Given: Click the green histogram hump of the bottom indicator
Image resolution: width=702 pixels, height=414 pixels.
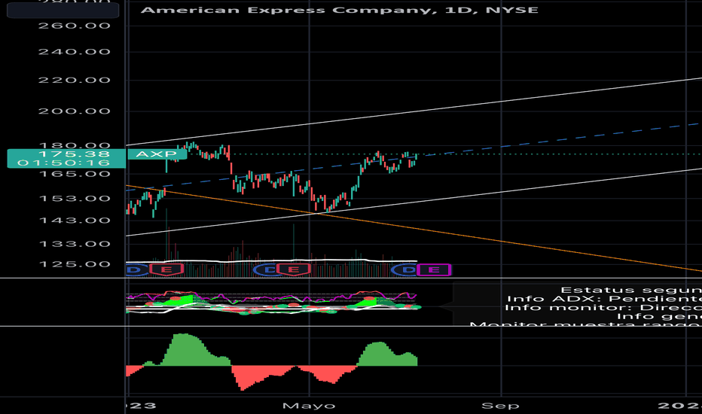Looking at the screenshot, I should coord(186,352).
